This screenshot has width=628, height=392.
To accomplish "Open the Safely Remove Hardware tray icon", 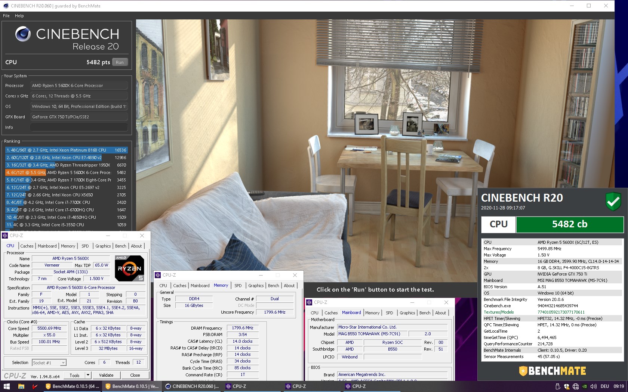I will (x=558, y=386).
